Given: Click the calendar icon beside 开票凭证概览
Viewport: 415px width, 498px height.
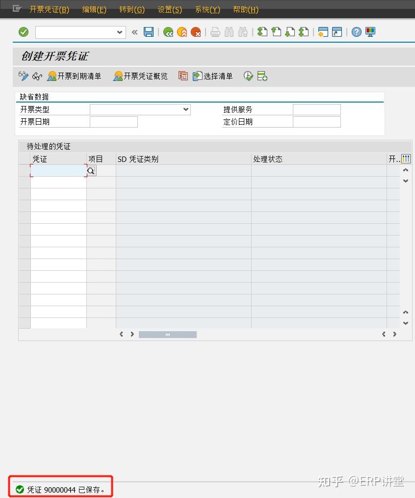Looking at the screenshot, I should (x=183, y=76).
